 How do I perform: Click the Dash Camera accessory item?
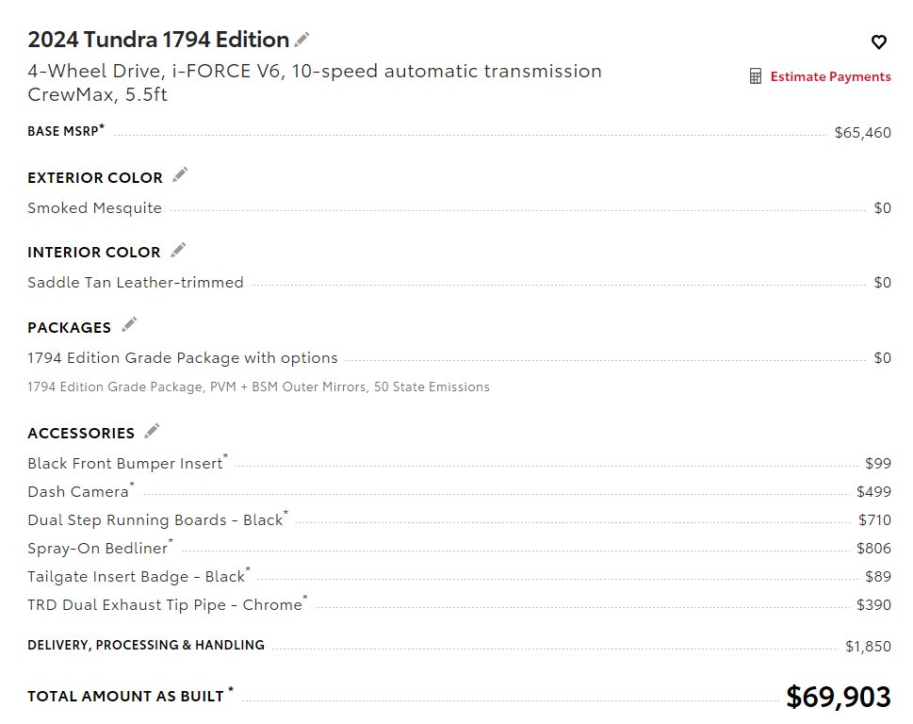coord(78,491)
